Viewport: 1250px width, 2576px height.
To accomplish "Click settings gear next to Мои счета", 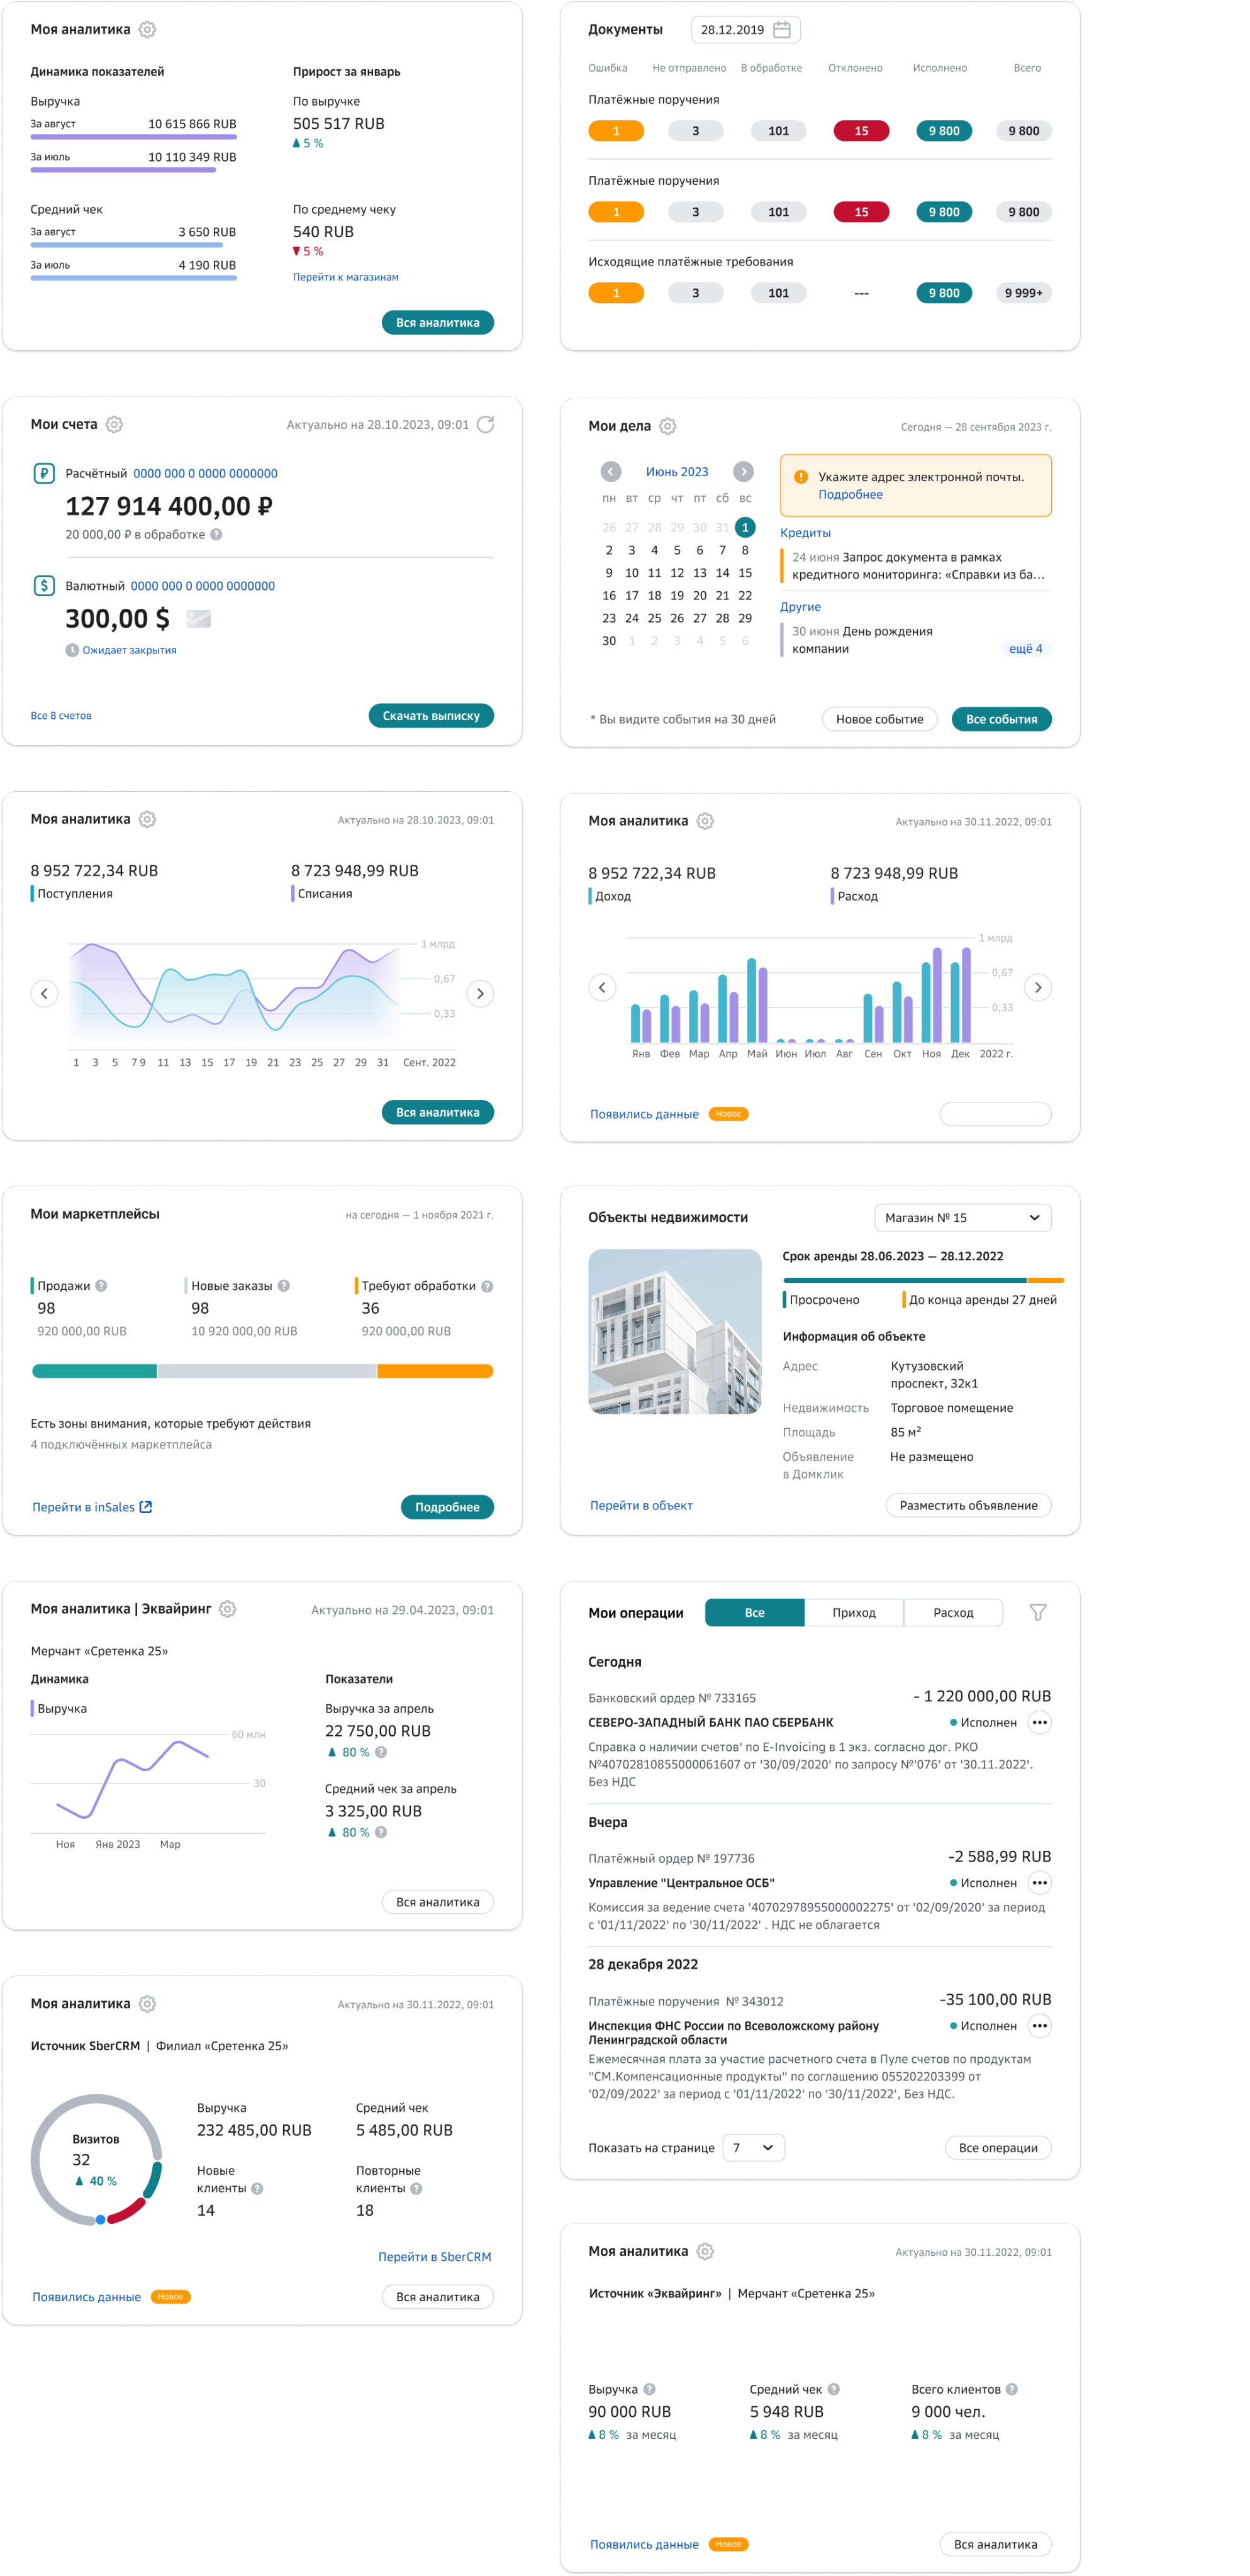I will [x=115, y=424].
